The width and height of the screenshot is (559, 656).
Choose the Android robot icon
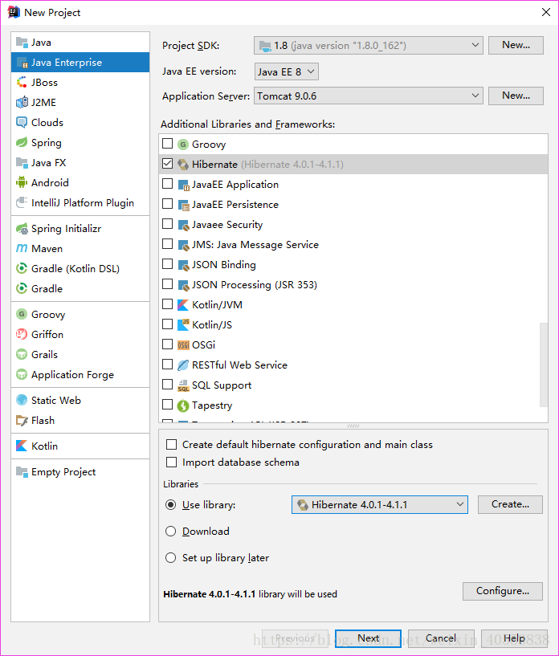pos(22,183)
